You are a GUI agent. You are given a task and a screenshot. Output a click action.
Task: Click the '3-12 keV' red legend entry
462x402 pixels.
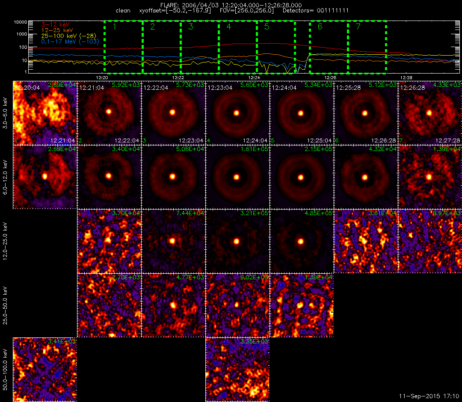[x=55, y=25]
